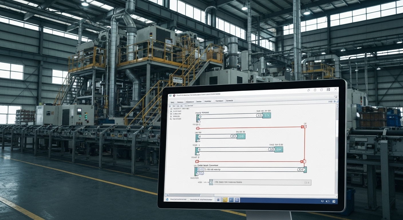
Task: Open the chart icon beside the window close button
Action: tap(328, 90)
